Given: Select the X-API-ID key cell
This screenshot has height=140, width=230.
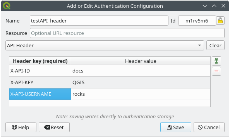Looking at the screenshot, I should pyautogui.click(x=40, y=71).
